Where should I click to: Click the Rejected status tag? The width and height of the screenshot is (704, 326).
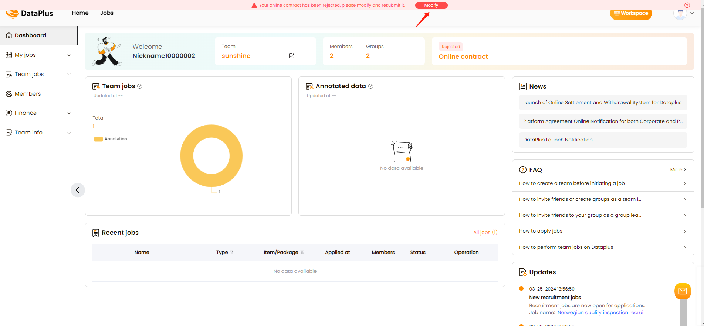pyautogui.click(x=451, y=47)
